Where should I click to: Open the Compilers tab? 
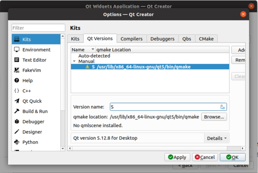pos(131,39)
